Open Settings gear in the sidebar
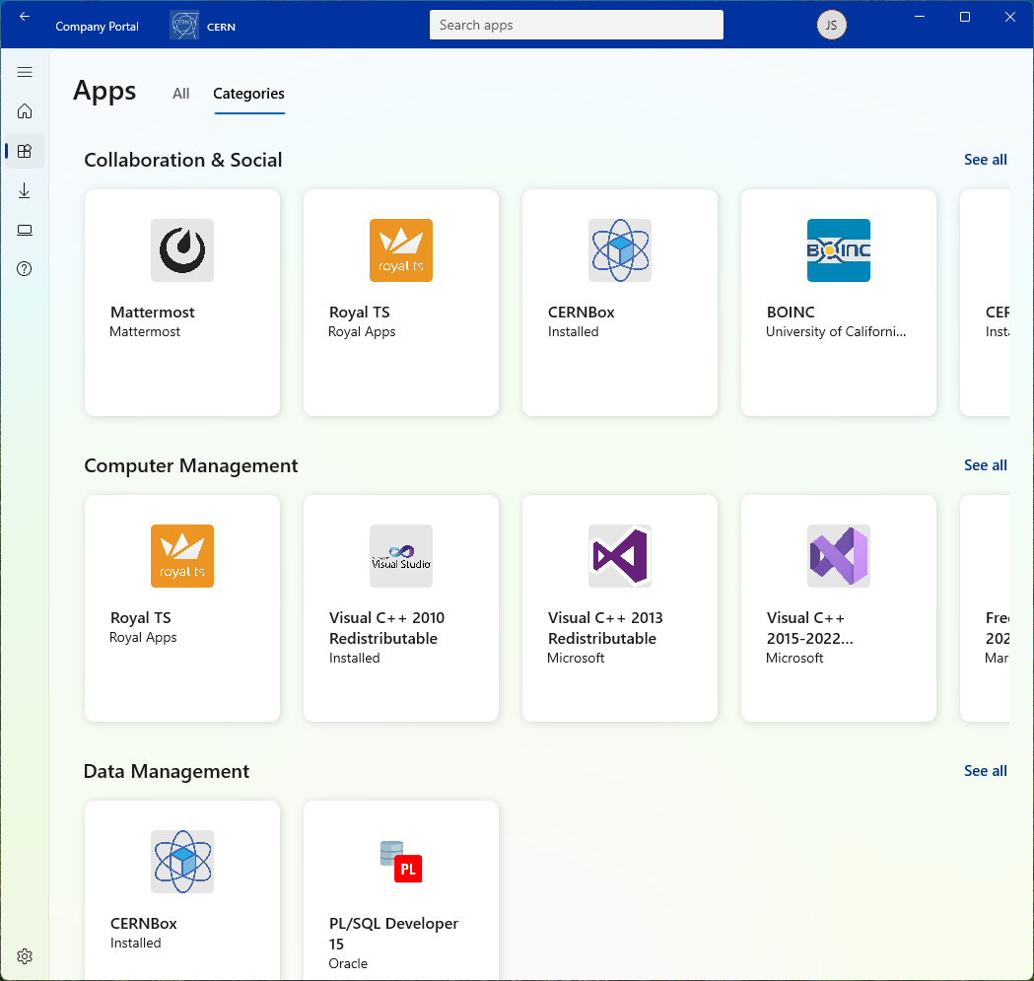1034x981 pixels. 25,956
